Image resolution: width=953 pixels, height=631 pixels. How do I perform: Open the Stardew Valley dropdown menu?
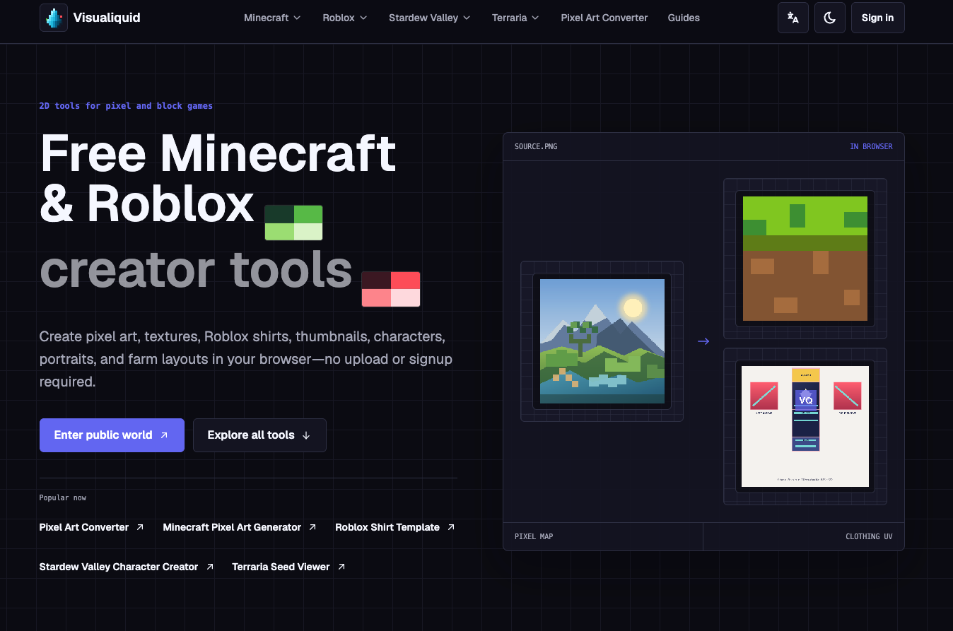coord(430,18)
